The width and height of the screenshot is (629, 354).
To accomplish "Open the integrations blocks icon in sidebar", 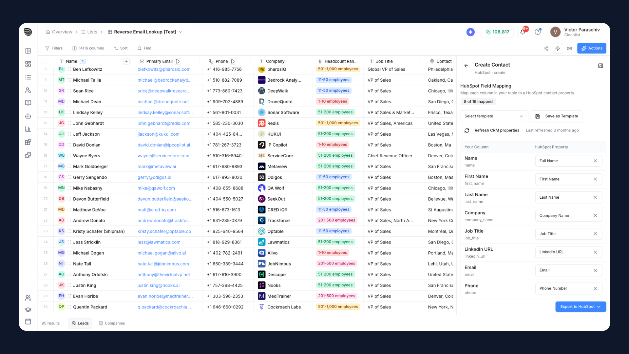I will [28, 142].
